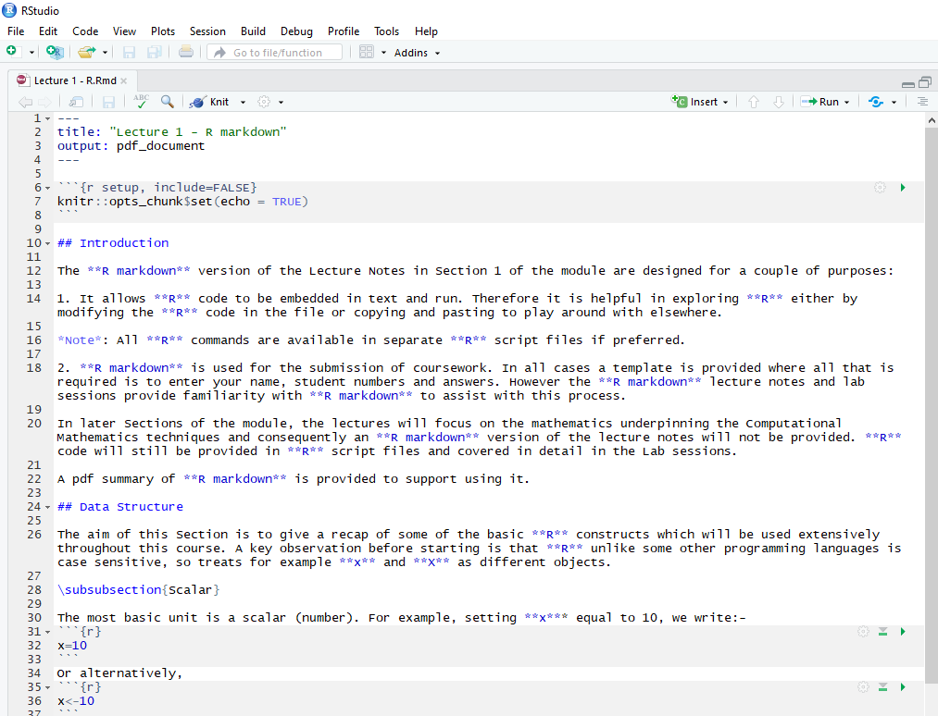938x716 pixels.
Task: Run the setup chunk with the green play arrow
Action: [x=903, y=188]
